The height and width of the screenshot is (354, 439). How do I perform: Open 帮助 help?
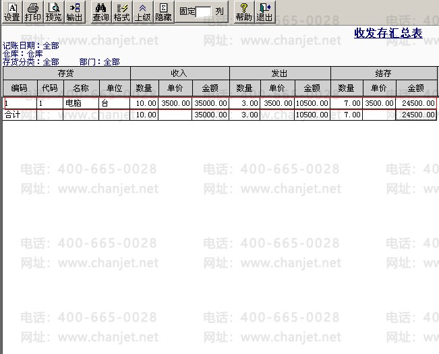tap(244, 12)
